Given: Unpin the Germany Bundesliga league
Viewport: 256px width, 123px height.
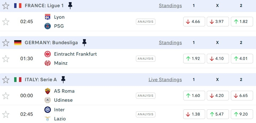Looking at the screenshot, I should pyautogui.click(x=84, y=43).
